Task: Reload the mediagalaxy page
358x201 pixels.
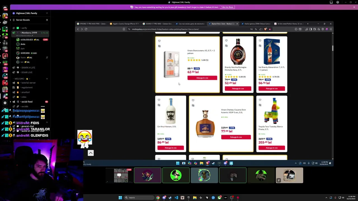Action: pyautogui.click(x=86, y=29)
